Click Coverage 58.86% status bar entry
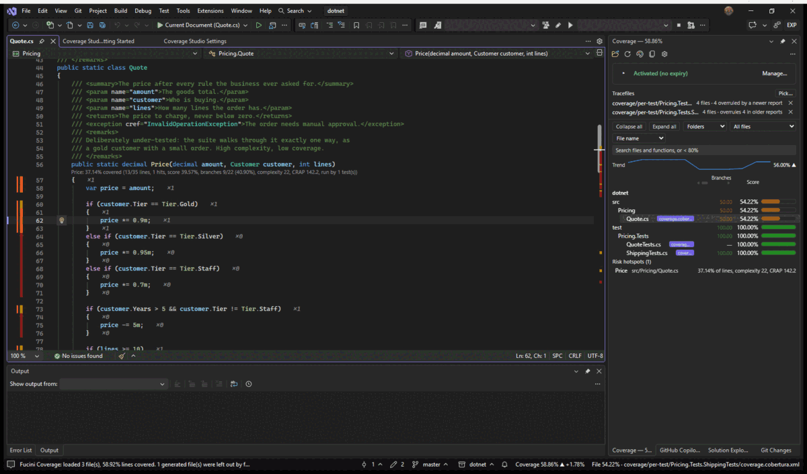The width and height of the screenshot is (807, 474). [x=549, y=464]
